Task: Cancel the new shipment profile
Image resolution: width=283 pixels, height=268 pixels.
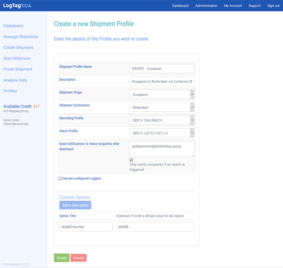Action: pyautogui.click(x=79, y=258)
